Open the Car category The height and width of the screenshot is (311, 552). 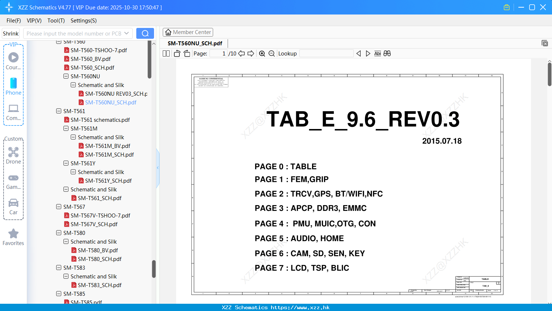point(13,207)
